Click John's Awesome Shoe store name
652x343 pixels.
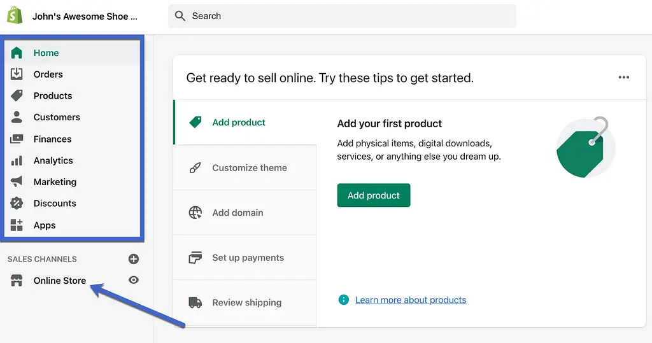click(85, 16)
